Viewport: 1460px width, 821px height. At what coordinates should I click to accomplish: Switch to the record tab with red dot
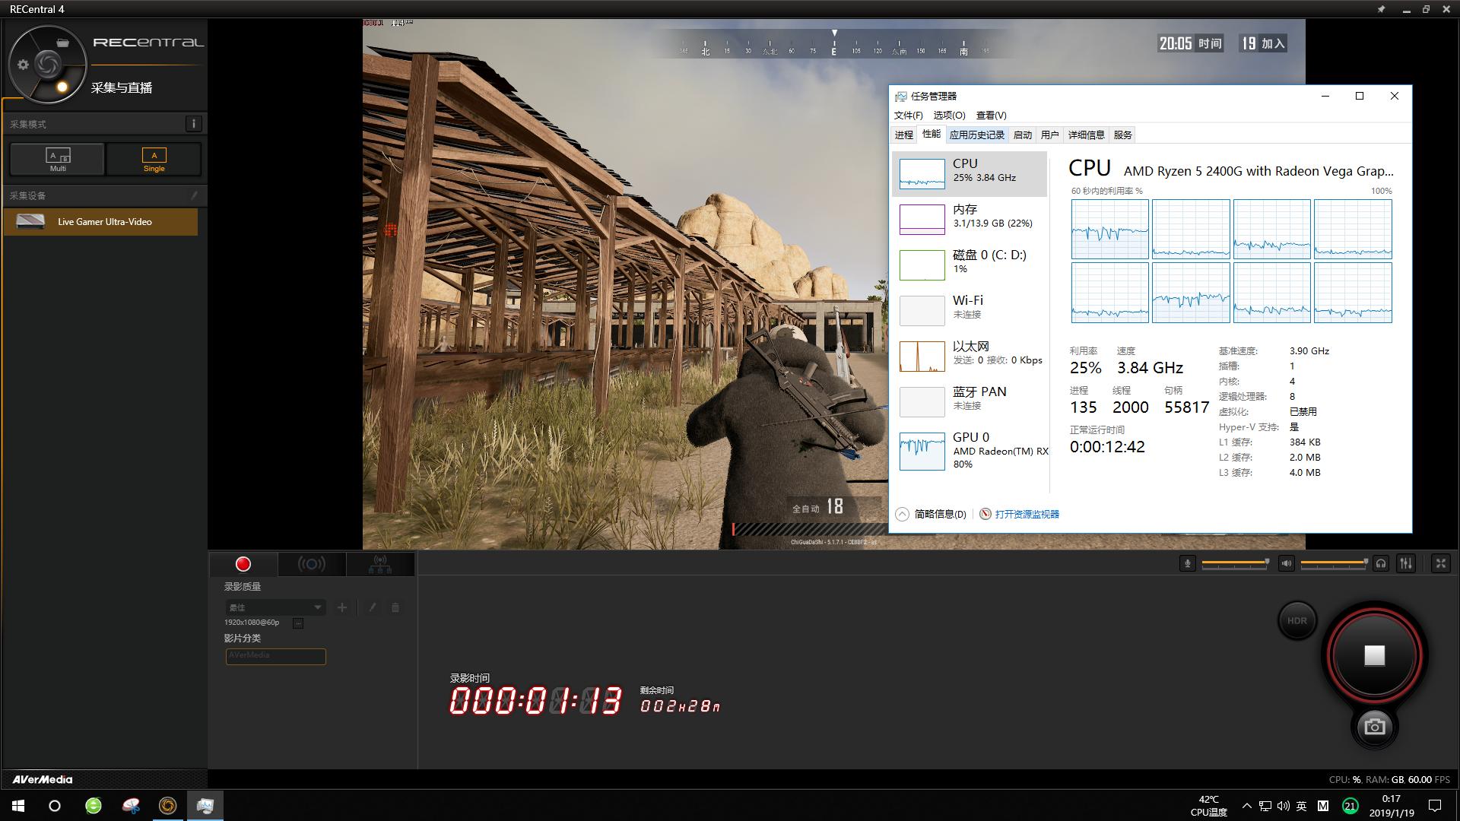243,564
